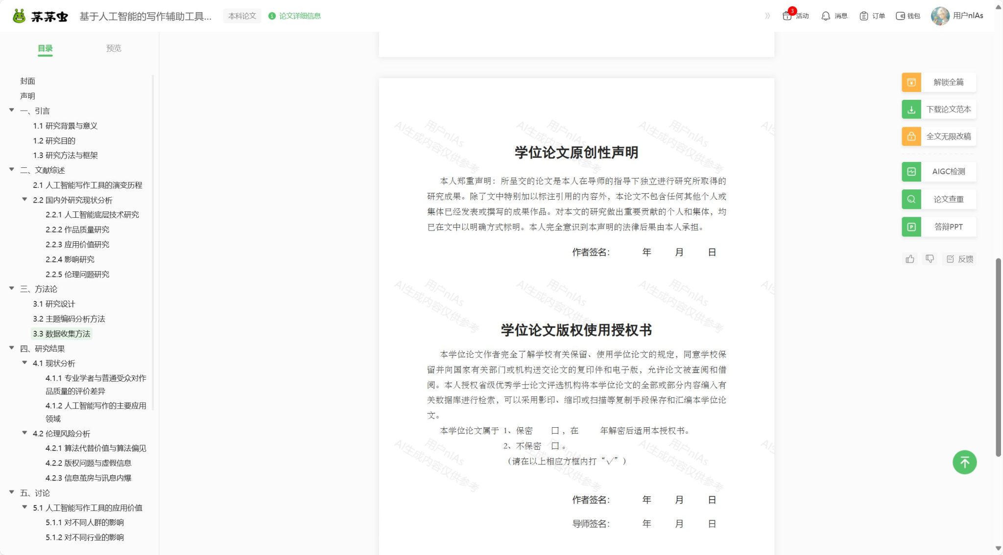Open the 活动 activity icon in top bar

tap(794, 16)
